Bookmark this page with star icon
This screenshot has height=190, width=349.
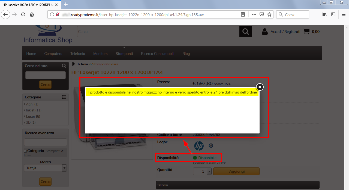point(269,15)
